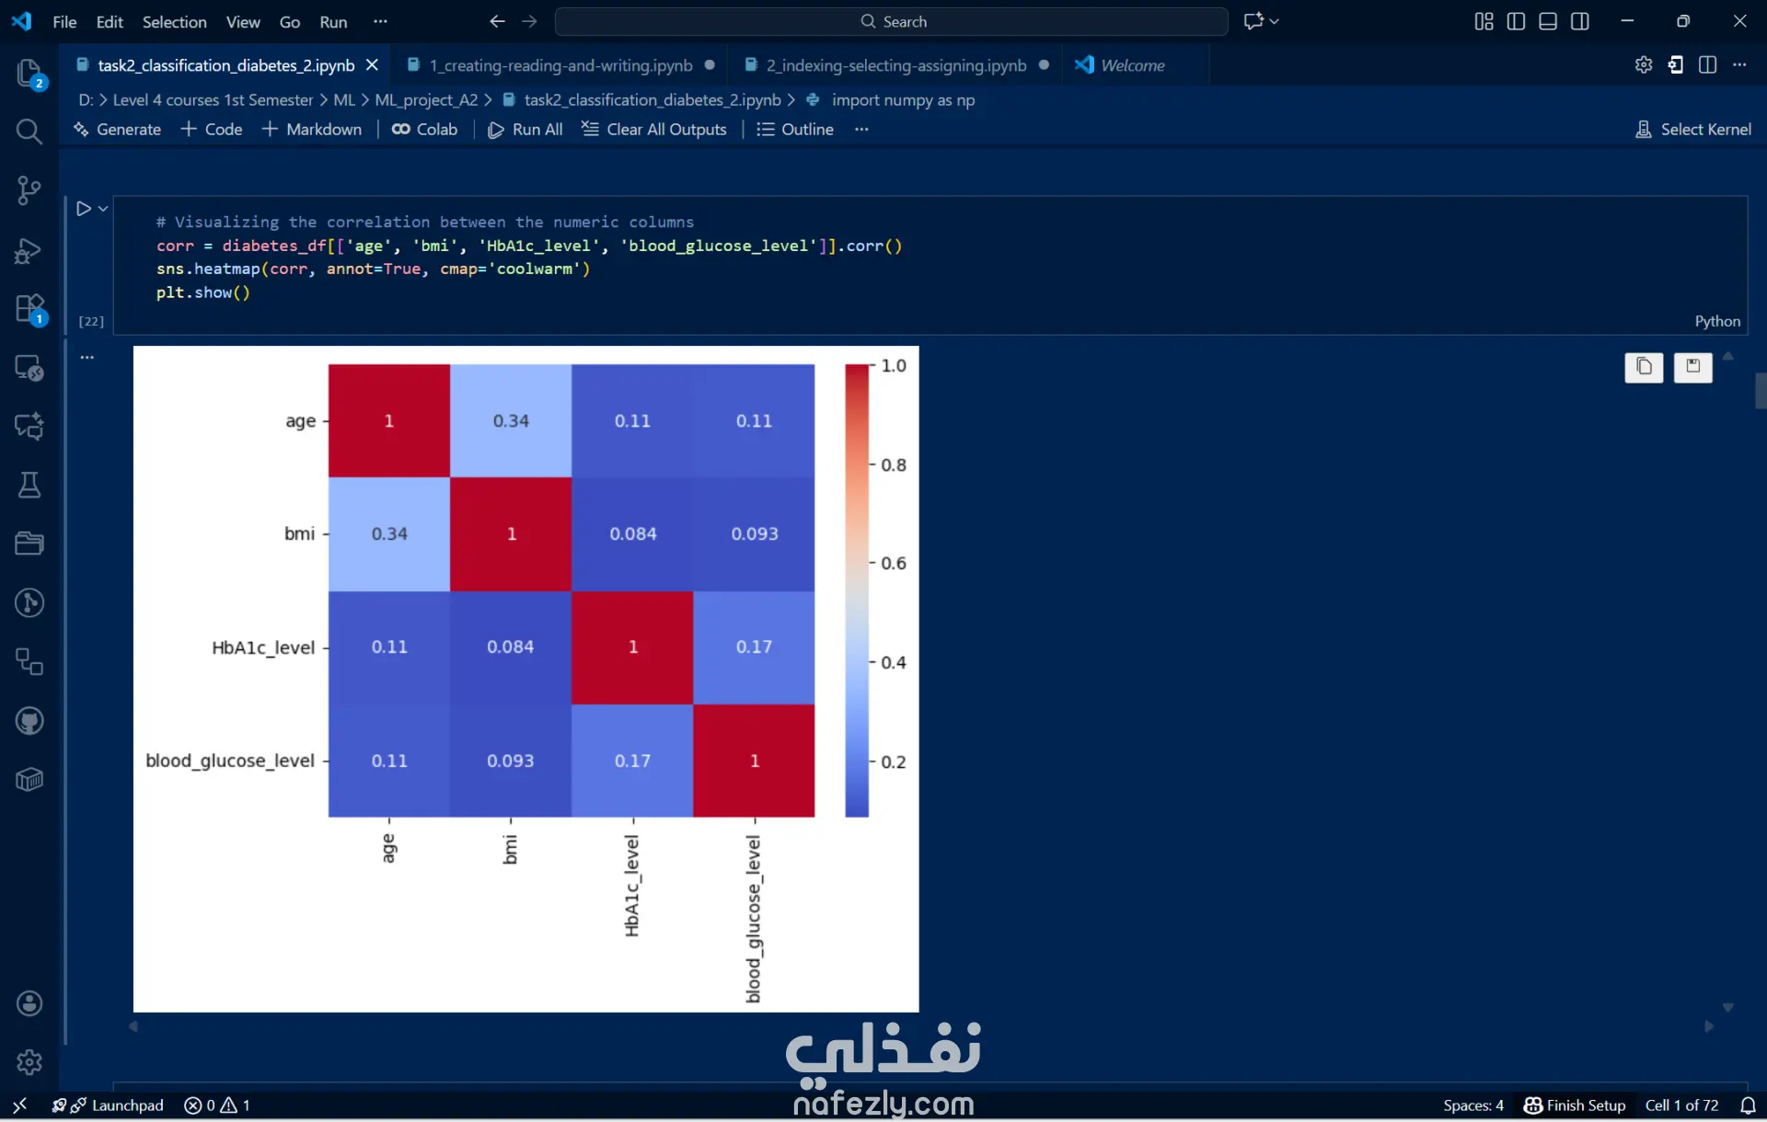Open the Run and Debug view
Screen dimensions: 1767x1122
point(29,250)
